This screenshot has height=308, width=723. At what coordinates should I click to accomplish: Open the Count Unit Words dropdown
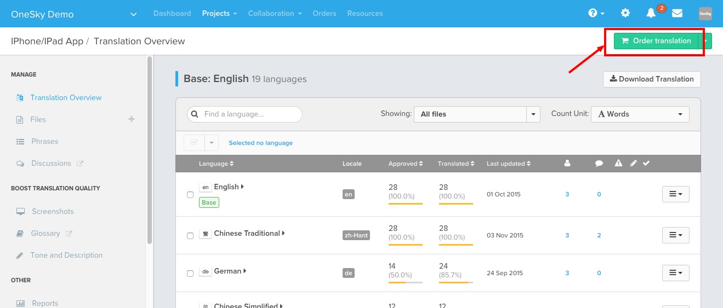coord(640,114)
